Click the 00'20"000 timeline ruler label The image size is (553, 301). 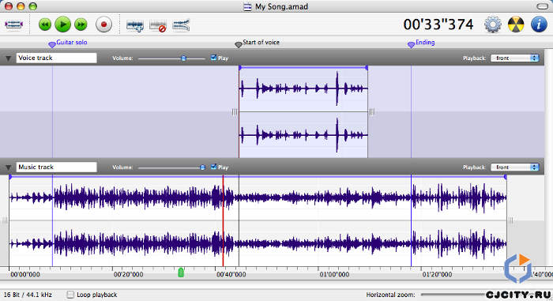[x=128, y=274]
